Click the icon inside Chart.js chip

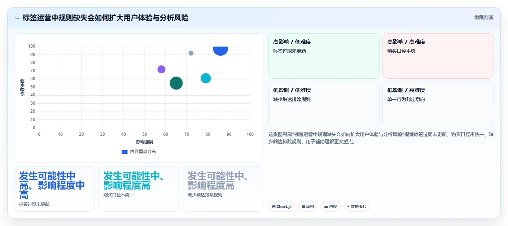(x=274, y=207)
